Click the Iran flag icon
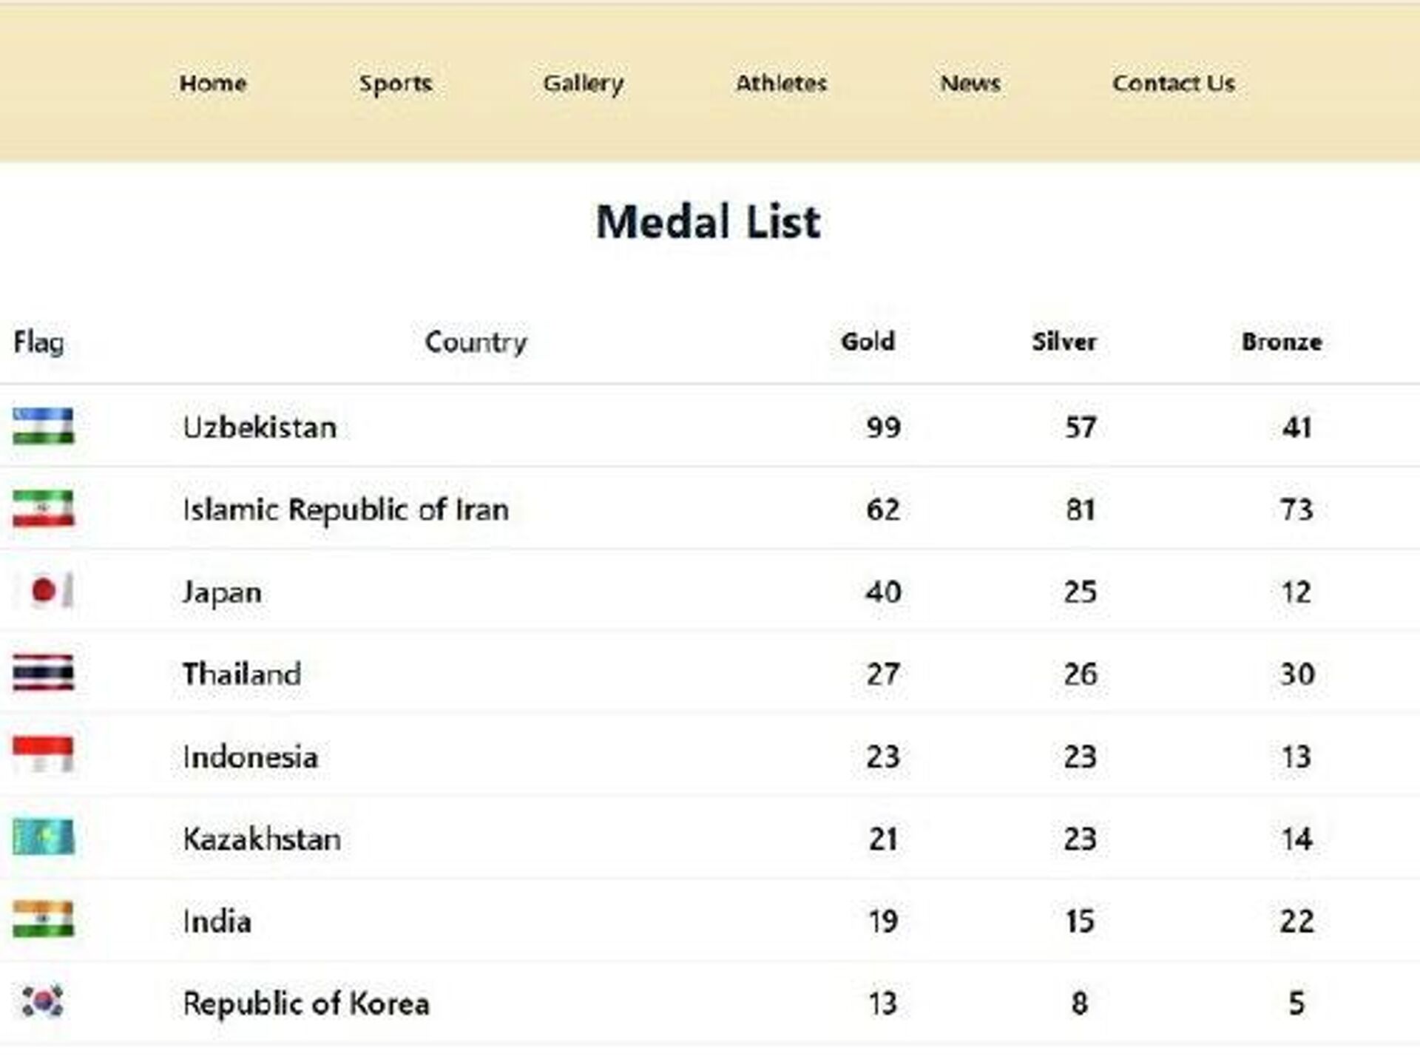1420x1062 pixels. 44,509
